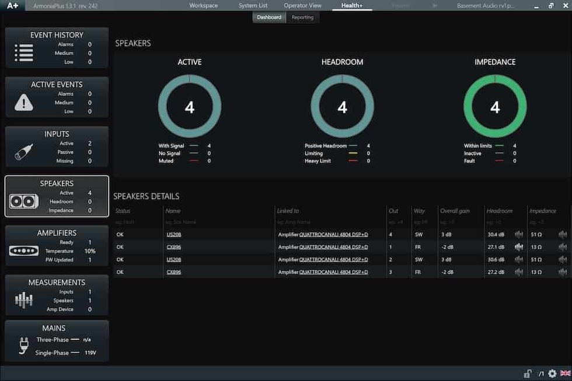Click the Mains power plug icon
Screen dimensions: 572x381
(x=23, y=346)
